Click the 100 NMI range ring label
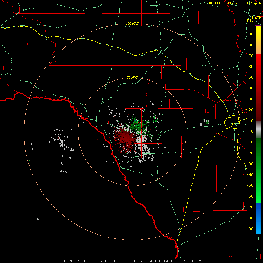Viewport: 263px width, 263px height. click(132, 23)
